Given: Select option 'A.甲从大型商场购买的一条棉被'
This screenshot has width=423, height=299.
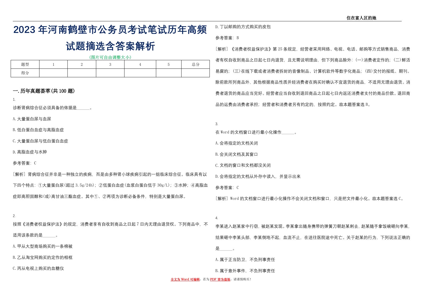Looking at the screenshot, I should click(x=43, y=246).
